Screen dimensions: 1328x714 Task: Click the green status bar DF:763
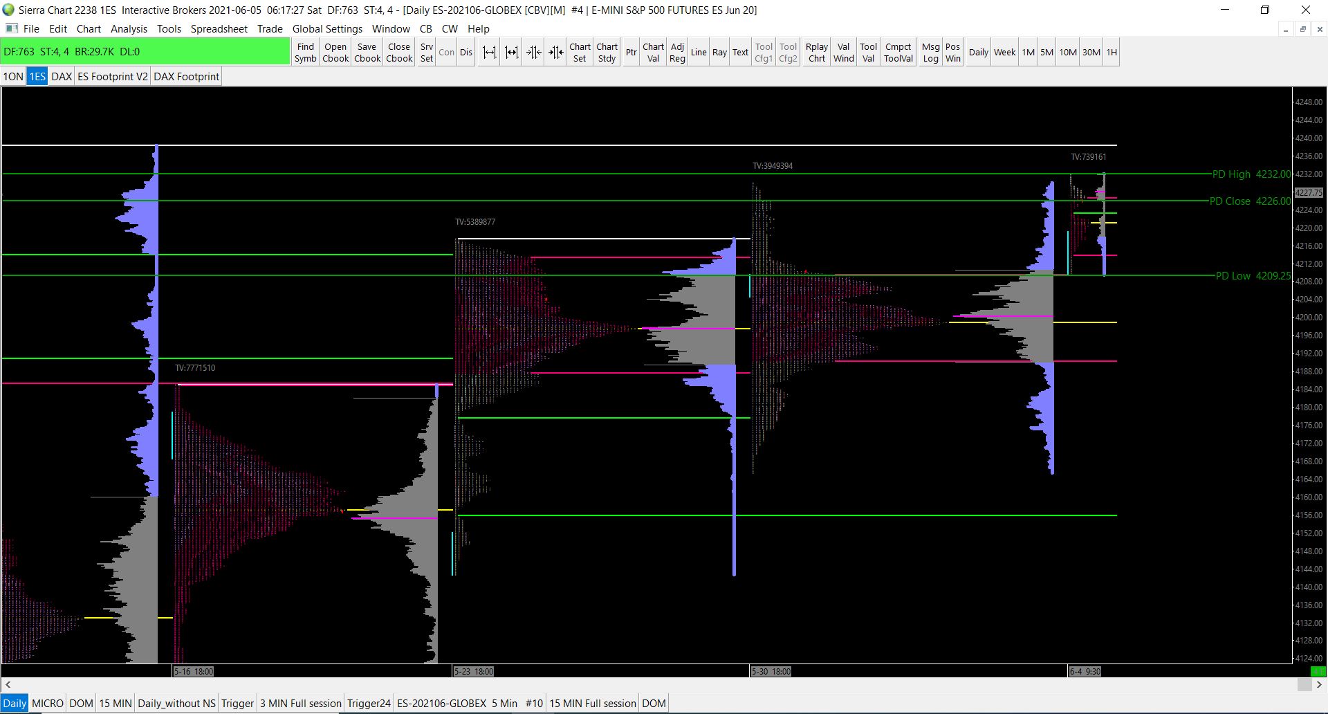[x=145, y=52]
